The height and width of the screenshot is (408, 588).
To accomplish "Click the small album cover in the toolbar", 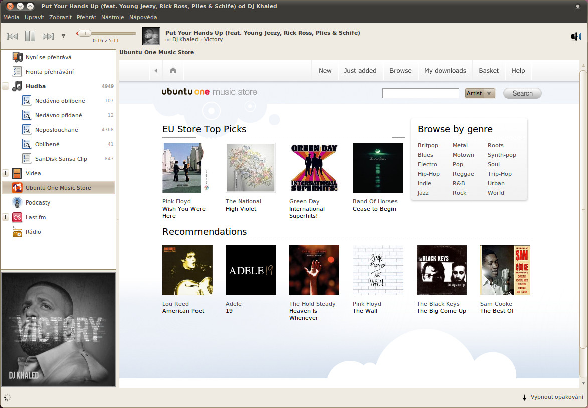I will pyautogui.click(x=151, y=36).
